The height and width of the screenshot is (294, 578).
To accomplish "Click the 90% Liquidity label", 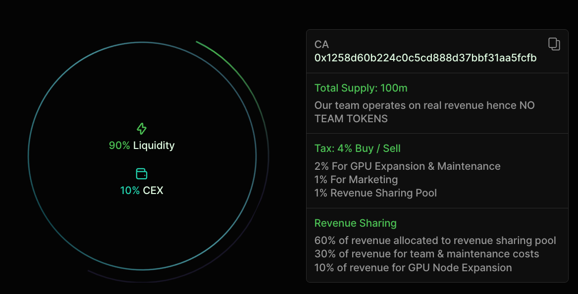I will pos(142,146).
